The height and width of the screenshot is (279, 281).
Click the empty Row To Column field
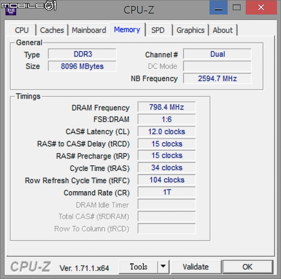coord(167,229)
